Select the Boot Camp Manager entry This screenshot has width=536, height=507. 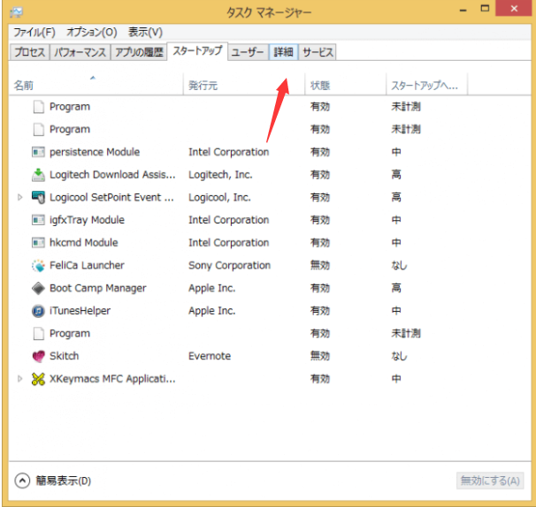point(98,288)
